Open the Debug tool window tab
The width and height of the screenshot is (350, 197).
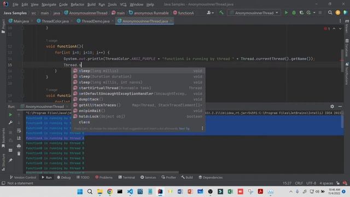pos(64,177)
